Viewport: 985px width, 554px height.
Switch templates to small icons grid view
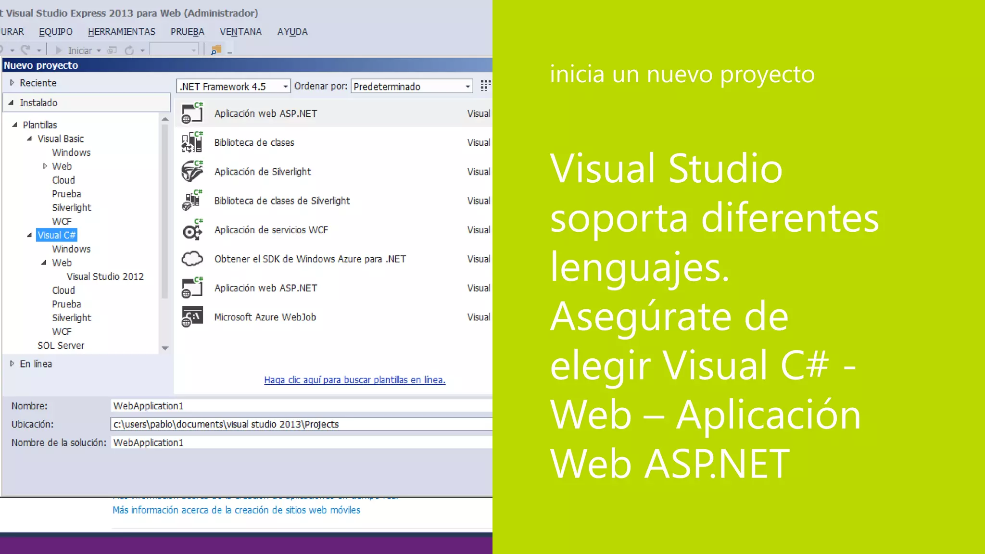tap(485, 86)
